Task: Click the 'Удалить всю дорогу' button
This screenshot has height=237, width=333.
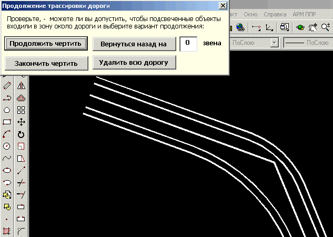Action: (134, 63)
